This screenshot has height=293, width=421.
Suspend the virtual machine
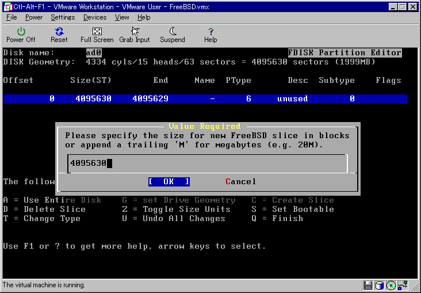(173, 35)
